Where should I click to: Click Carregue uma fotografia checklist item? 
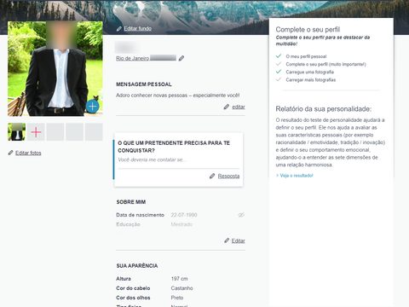[x=310, y=72]
